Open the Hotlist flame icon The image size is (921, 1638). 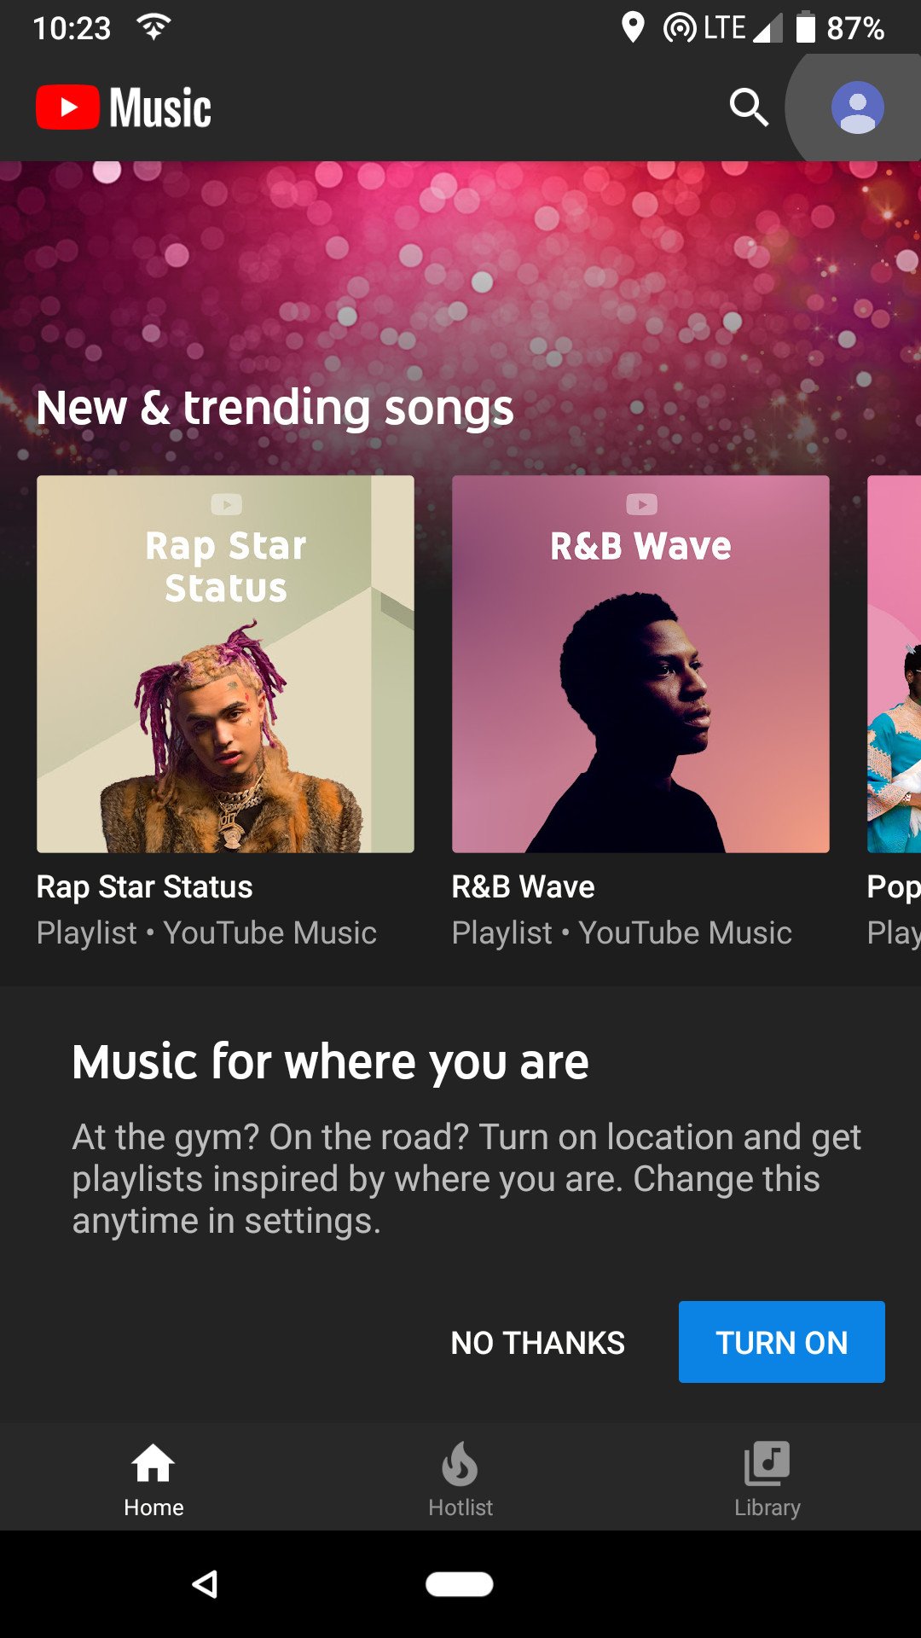[x=460, y=1464]
